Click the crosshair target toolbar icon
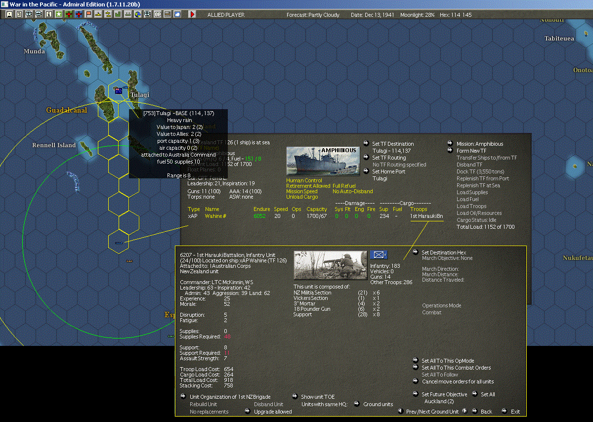Viewport: 593px width, 422px height. 147,14
